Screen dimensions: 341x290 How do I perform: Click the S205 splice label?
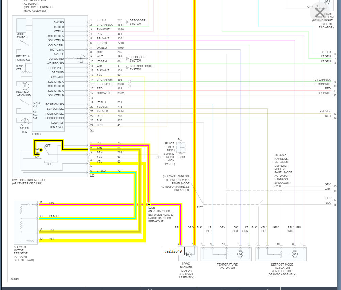(x=151, y=208)
